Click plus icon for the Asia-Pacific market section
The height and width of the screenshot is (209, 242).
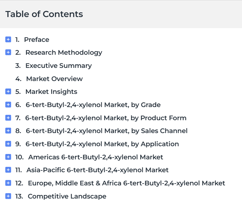pyautogui.click(x=8, y=170)
